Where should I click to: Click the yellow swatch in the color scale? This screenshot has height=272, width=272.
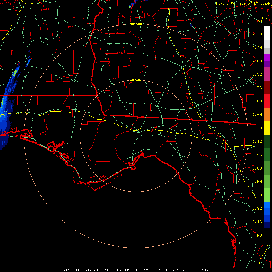tap(267, 128)
